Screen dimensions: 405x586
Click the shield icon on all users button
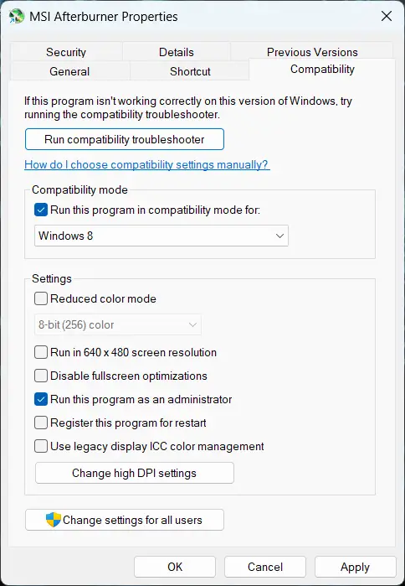coord(54,520)
